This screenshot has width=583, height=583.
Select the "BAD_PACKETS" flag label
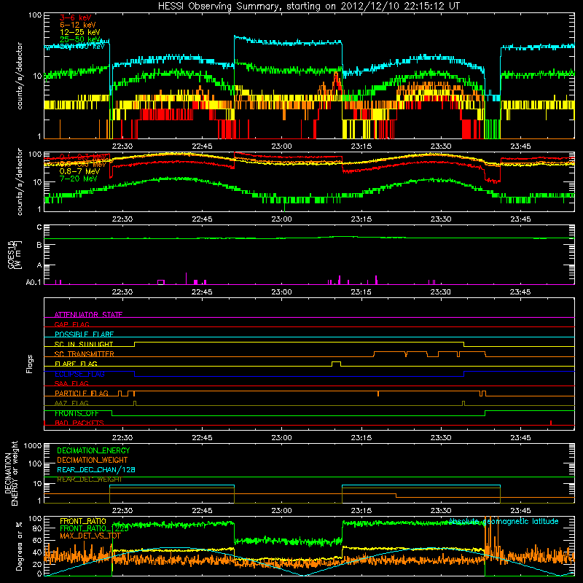tap(79, 423)
